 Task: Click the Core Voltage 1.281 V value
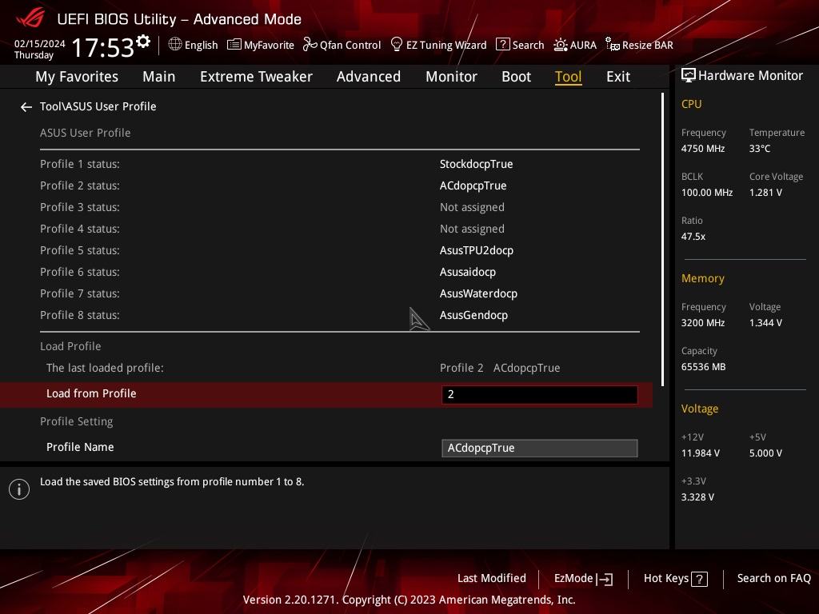pyautogui.click(x=765, y=193)
